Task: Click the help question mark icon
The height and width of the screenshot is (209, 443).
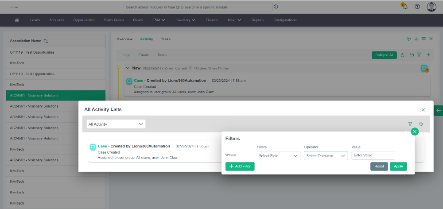Action: point(417,7)
